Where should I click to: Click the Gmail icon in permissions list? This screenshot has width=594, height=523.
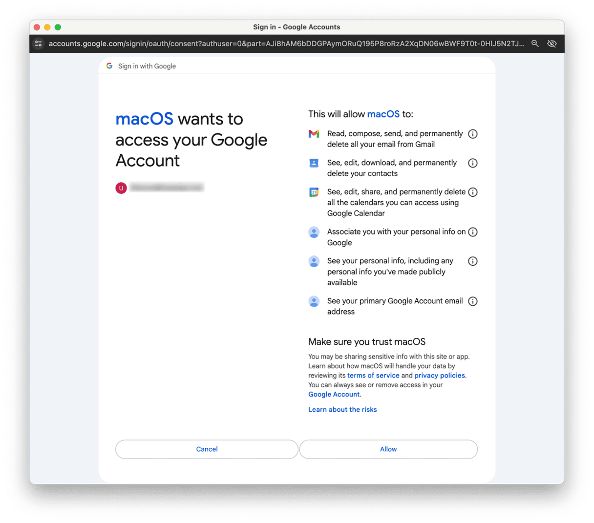click(314, 134)
